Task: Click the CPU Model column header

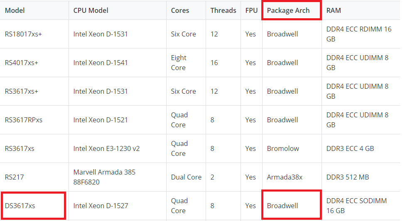Action: [x=91, y=10]
